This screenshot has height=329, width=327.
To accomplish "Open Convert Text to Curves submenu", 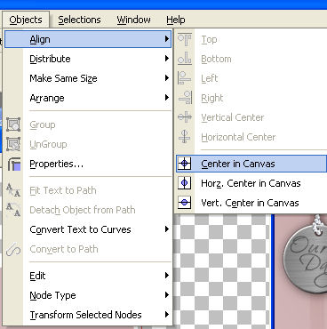I will 88,229.
